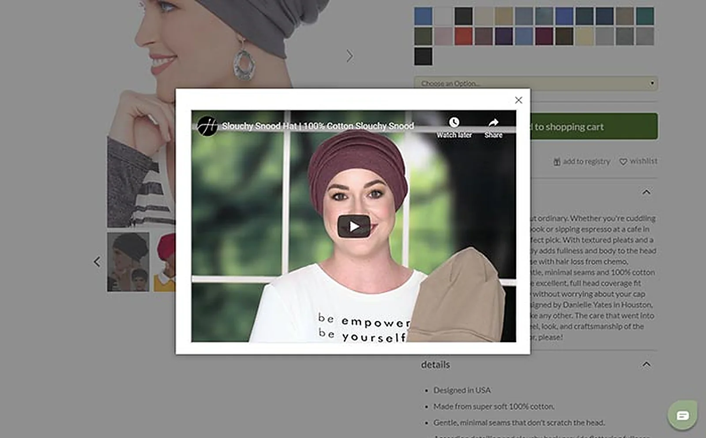Screen dimensions: 706x438
Task: Play the Slouchy Snood Hat video
Action: [x=354, y=226]
